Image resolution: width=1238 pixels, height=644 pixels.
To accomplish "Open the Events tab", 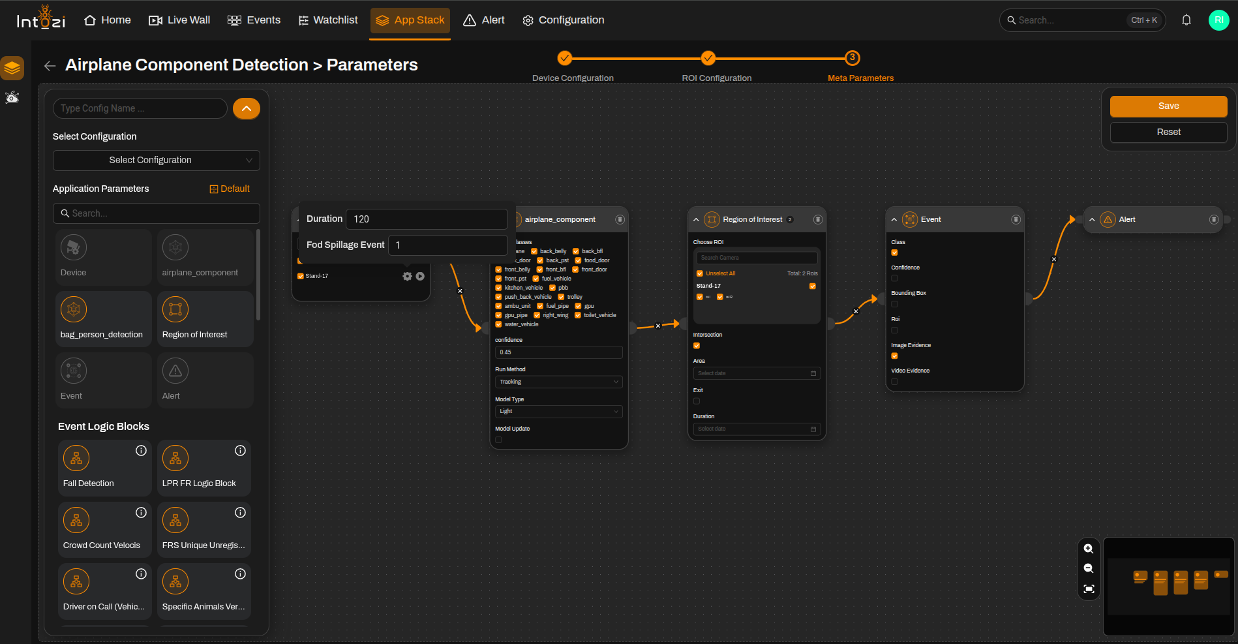I will click(254, 20).
